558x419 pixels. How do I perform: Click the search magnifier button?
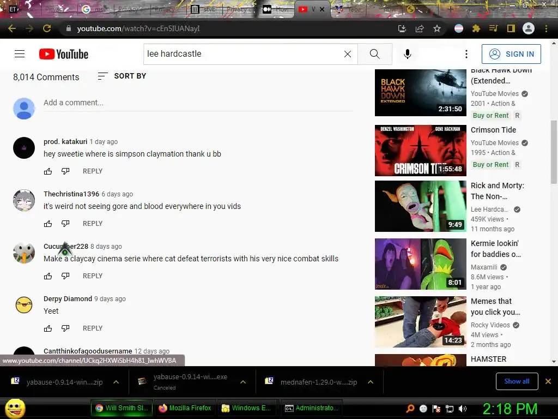coord(375,54)
